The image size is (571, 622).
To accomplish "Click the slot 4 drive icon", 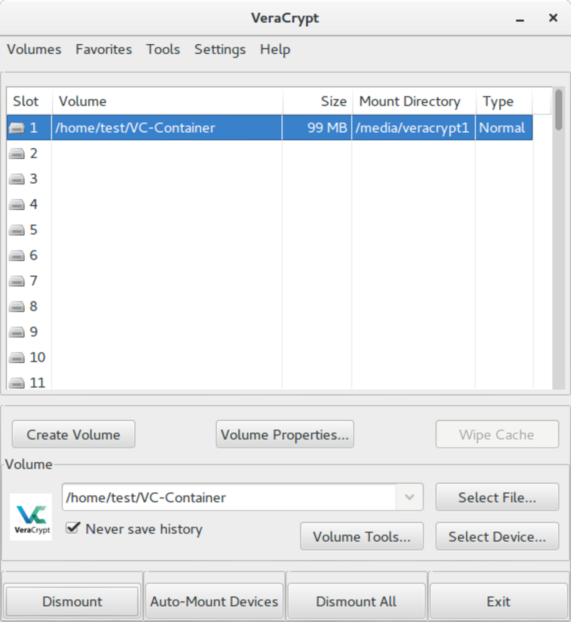I will point(17,204).
